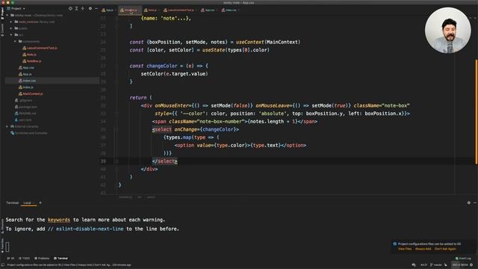Screen dimensions: 478x269
Task: Select App.css in the project tree
Action: tap(26, 67)
